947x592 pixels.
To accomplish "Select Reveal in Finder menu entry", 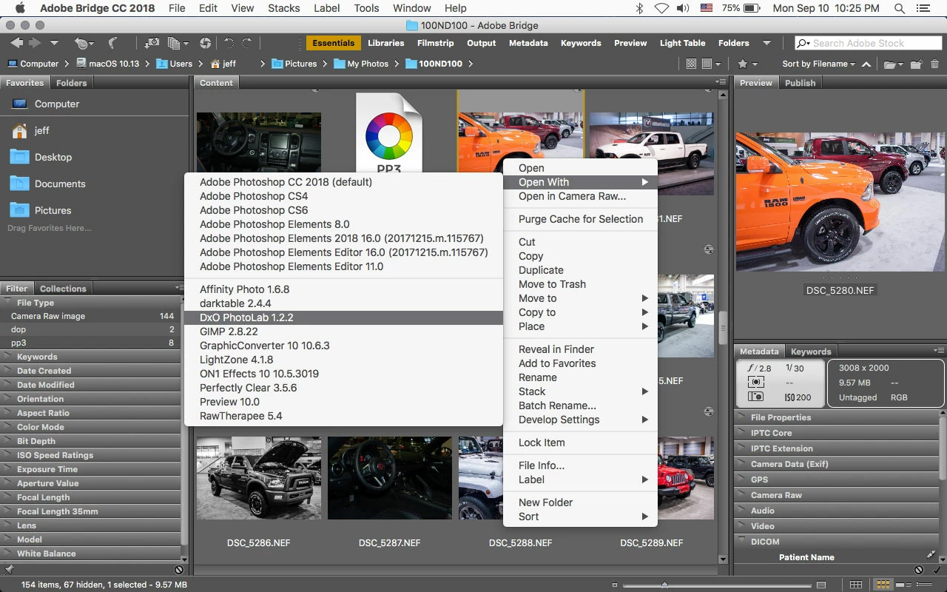I will coord(580,349).
